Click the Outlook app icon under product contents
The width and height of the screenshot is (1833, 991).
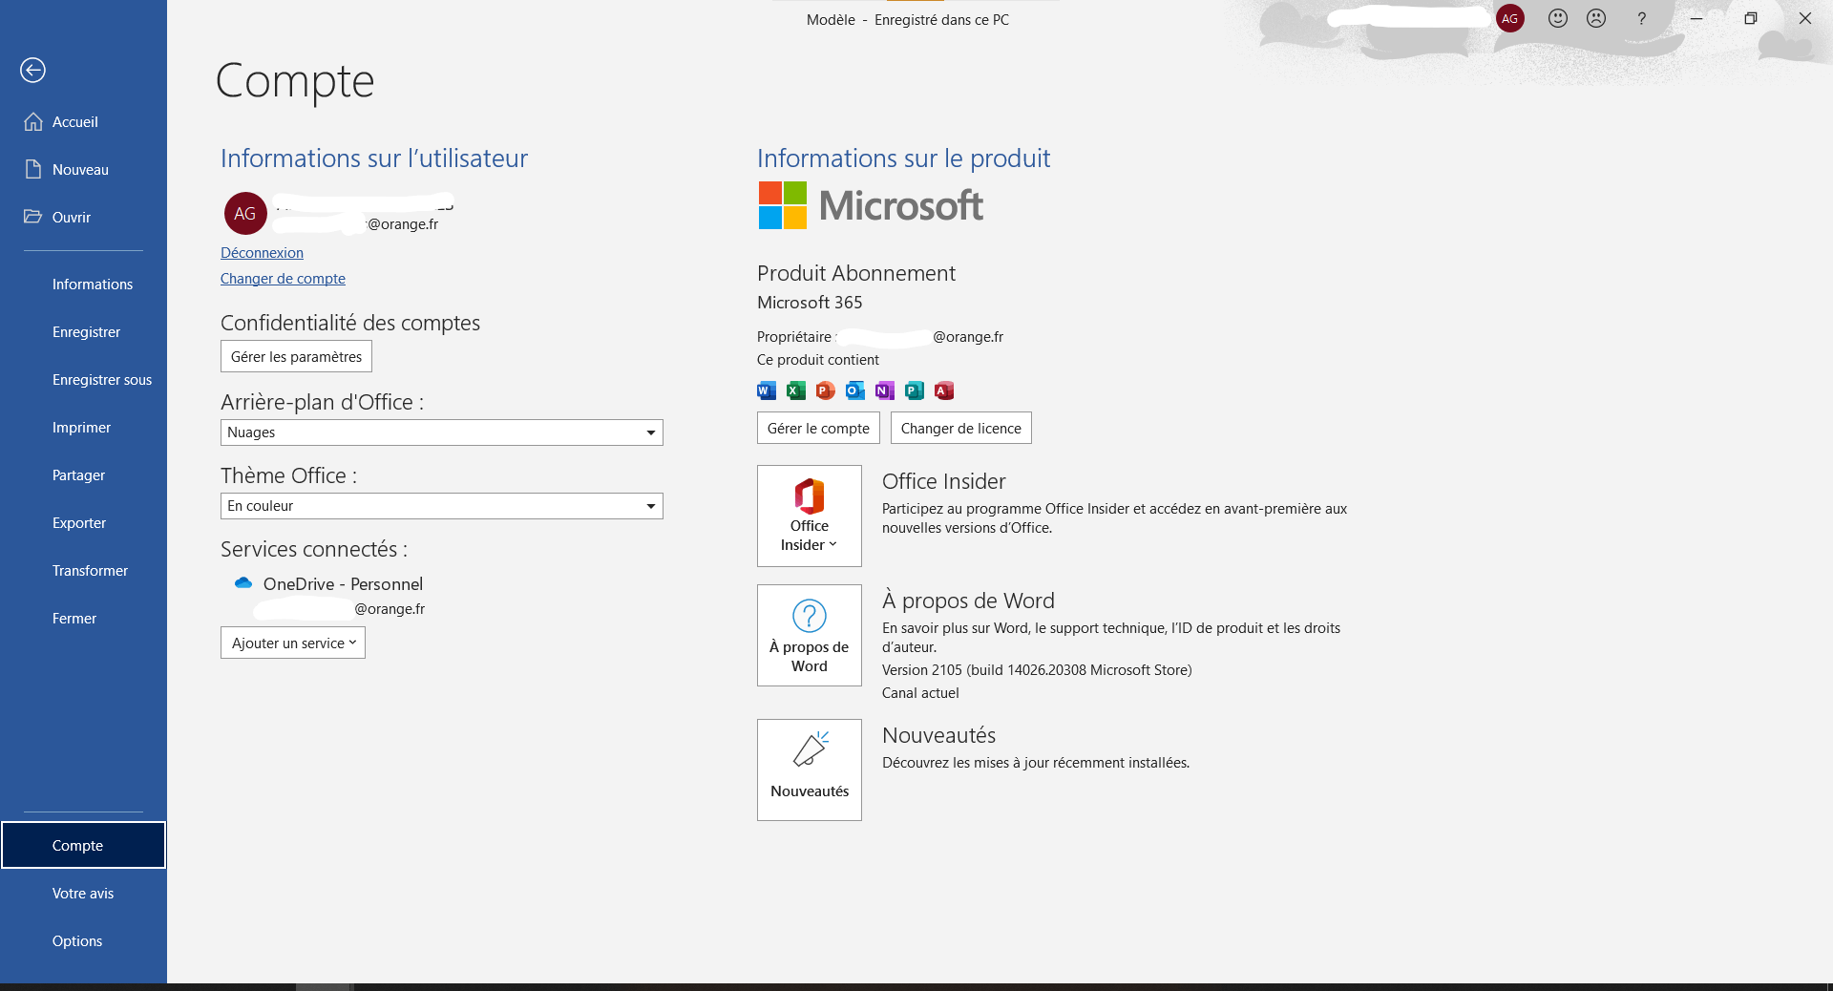[x=855, y=390]
